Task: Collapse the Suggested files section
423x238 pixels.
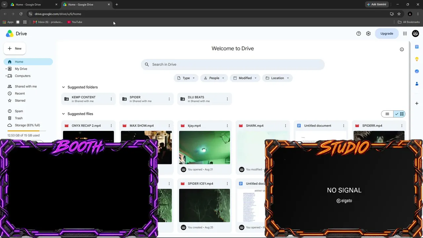Action: tap(63, 114)
